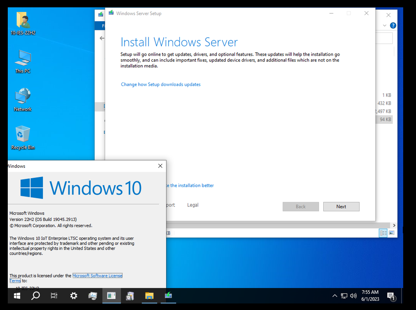416x310 pixels.
Task: Open the monitor chart app on the taskbar
Action: (93, 296)
